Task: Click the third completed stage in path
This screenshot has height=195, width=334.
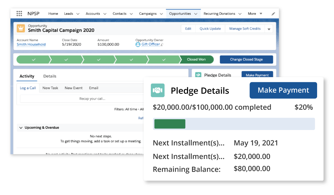Action: (x=99, y=60)
